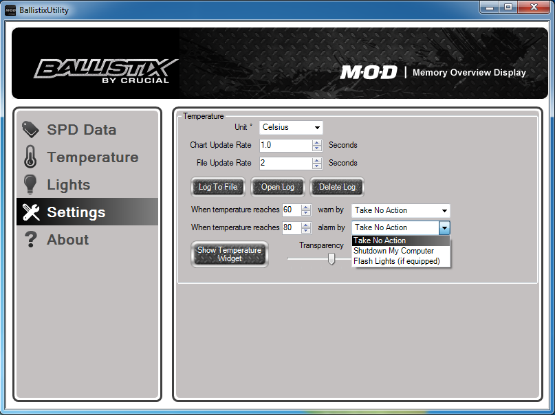Open the warn by action dropdown

401,210
